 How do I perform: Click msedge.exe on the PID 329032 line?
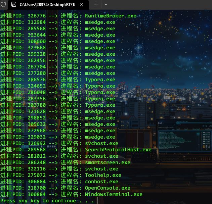pos(100,137)
